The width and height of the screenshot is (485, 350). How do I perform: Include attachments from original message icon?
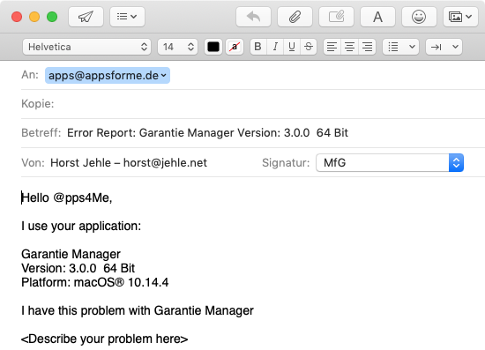pyautogui.click(x=336, y=17)
